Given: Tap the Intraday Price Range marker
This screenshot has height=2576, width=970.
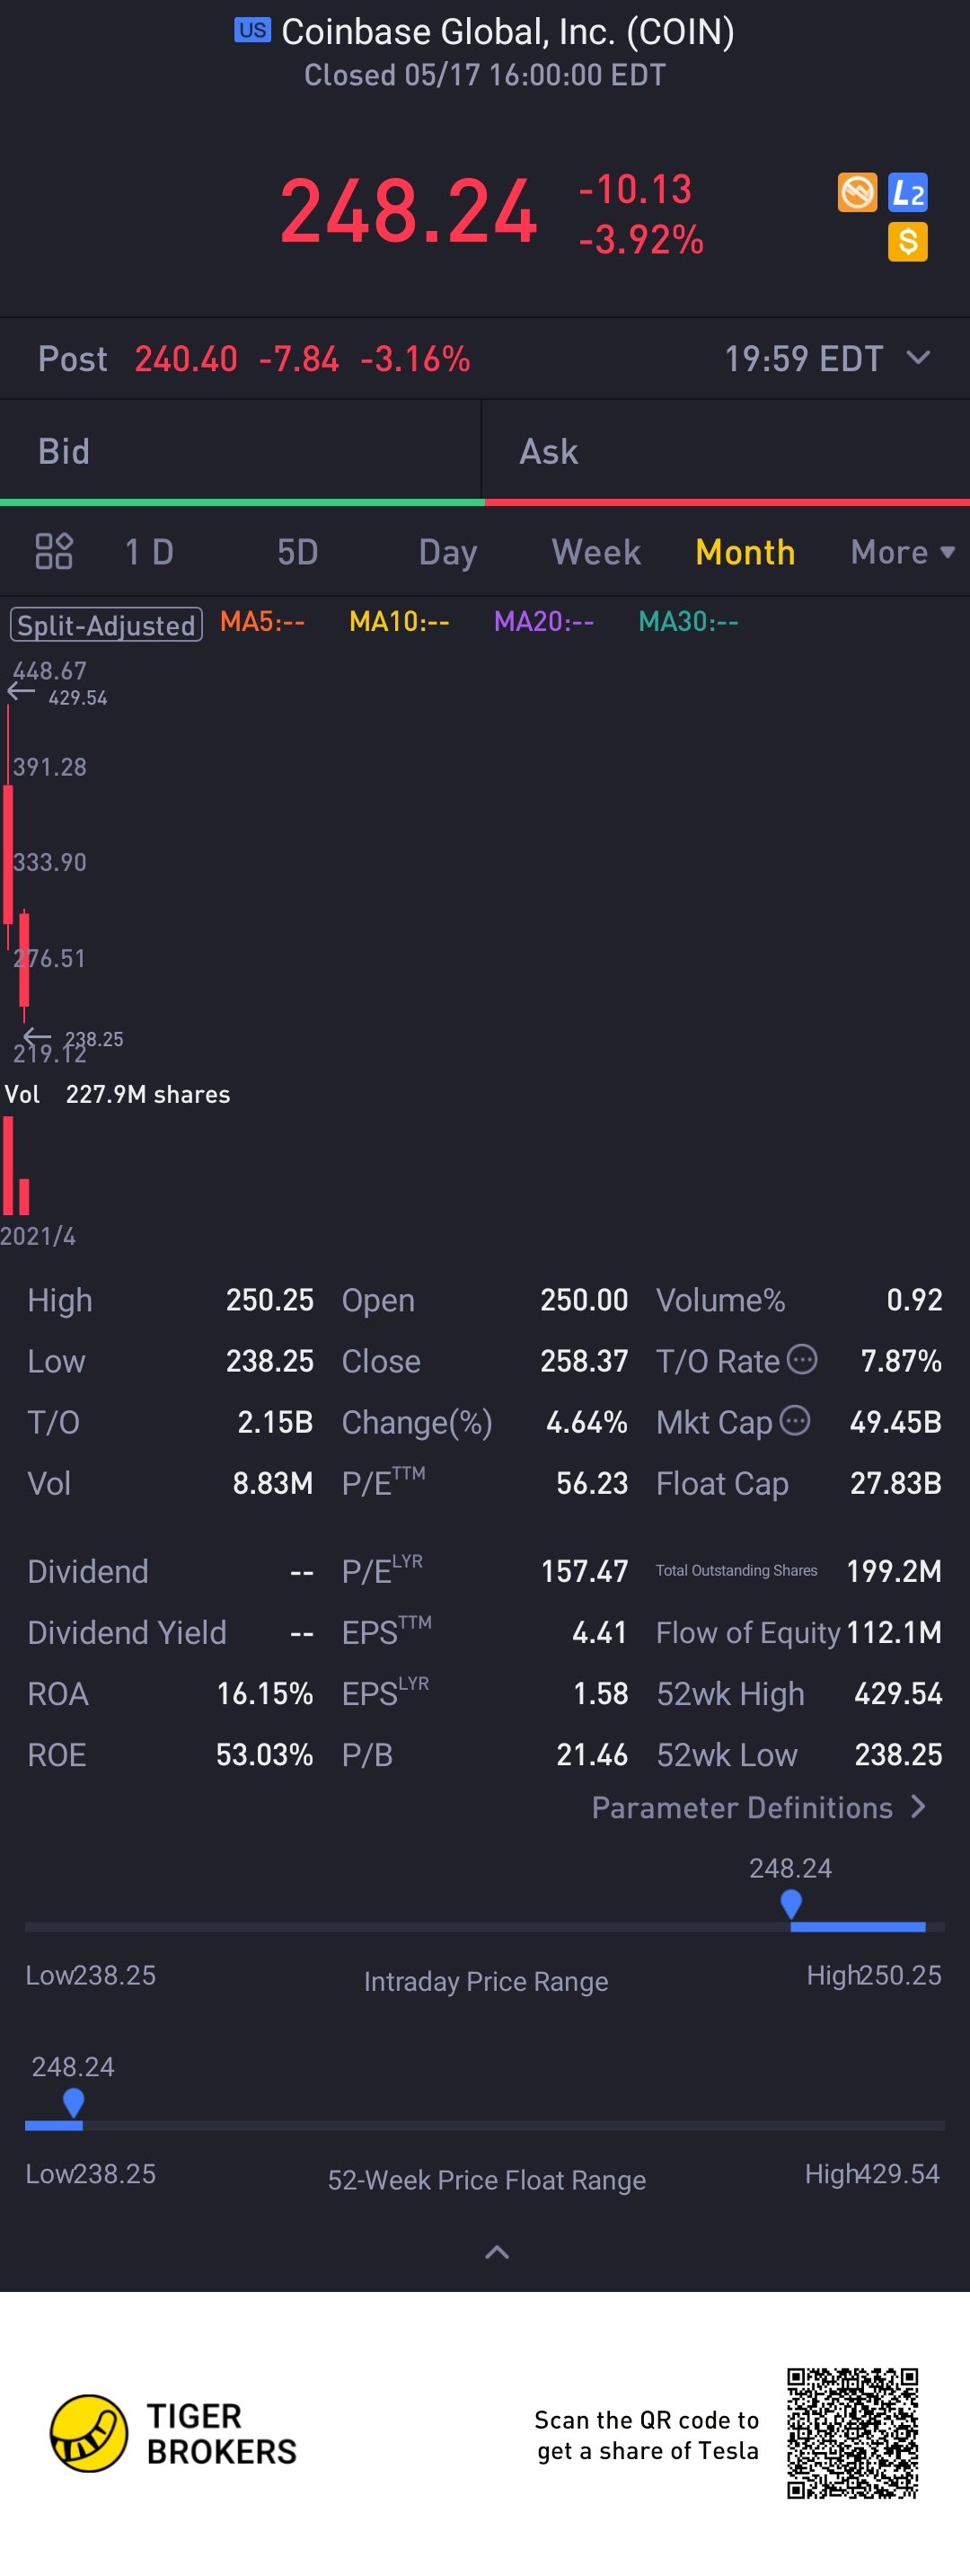Looking at the screenshot, I should [x=791, y=1904].
